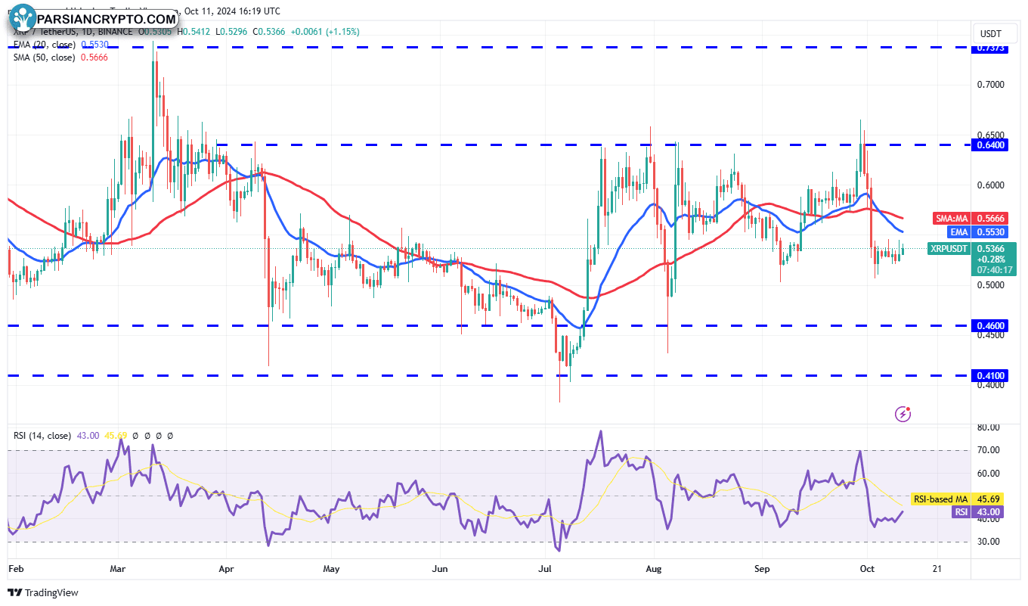Click the 0.7000 price axis label
This screenshot has height=606, width=1028.
coord(990,85)
